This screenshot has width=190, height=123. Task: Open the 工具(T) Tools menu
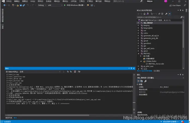point(82,1)
